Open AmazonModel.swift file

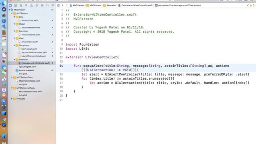pyautogui.click(x=30, y=28)
